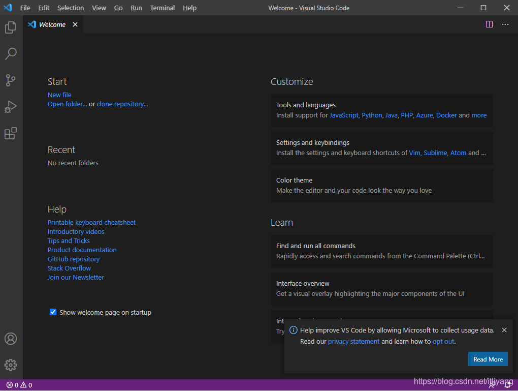Open the Extensions view

click(x=11, y=133)
